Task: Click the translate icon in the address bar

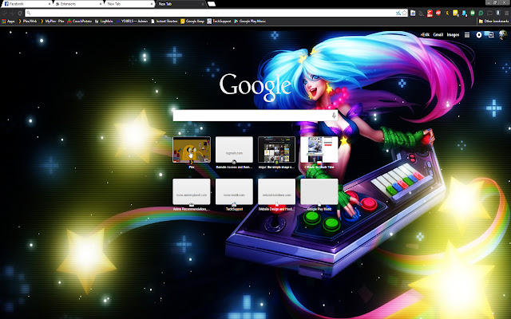Action: pyautogui.click(x=398, y=13)
